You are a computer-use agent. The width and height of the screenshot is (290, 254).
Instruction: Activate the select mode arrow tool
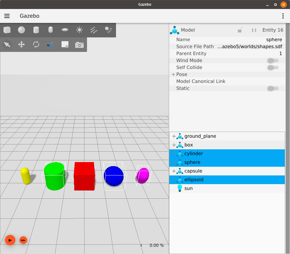tap(7, 45)
